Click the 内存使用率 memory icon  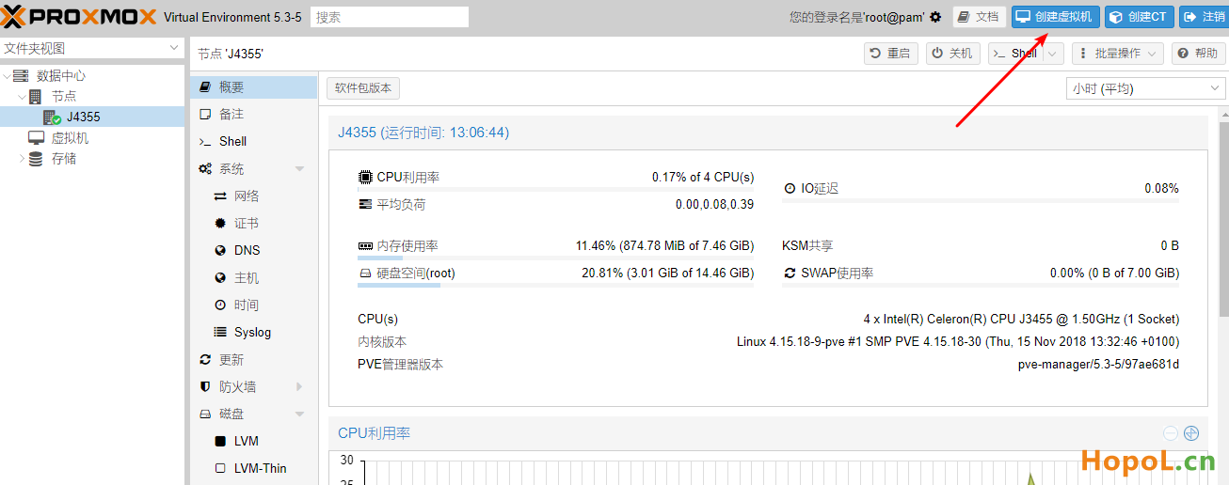point(365,246)
